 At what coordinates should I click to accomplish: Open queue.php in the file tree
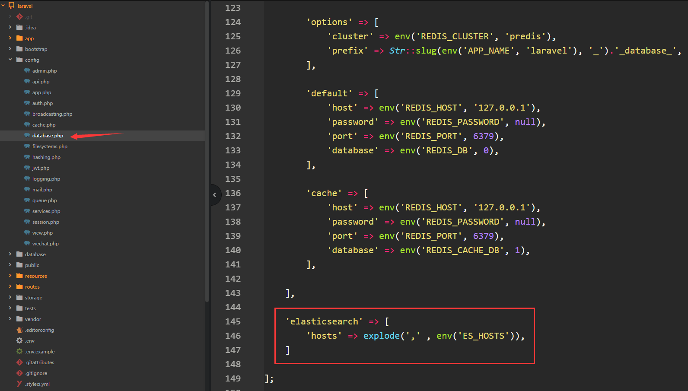coord(45,200)
